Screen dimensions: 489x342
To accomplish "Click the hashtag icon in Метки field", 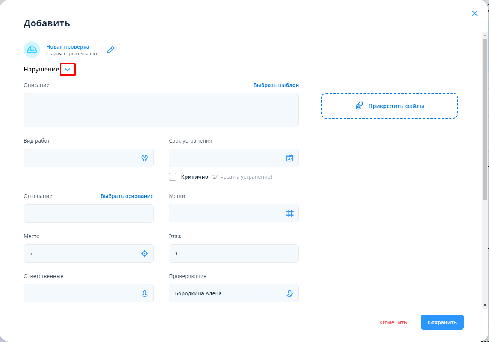I will click(289, 213).
